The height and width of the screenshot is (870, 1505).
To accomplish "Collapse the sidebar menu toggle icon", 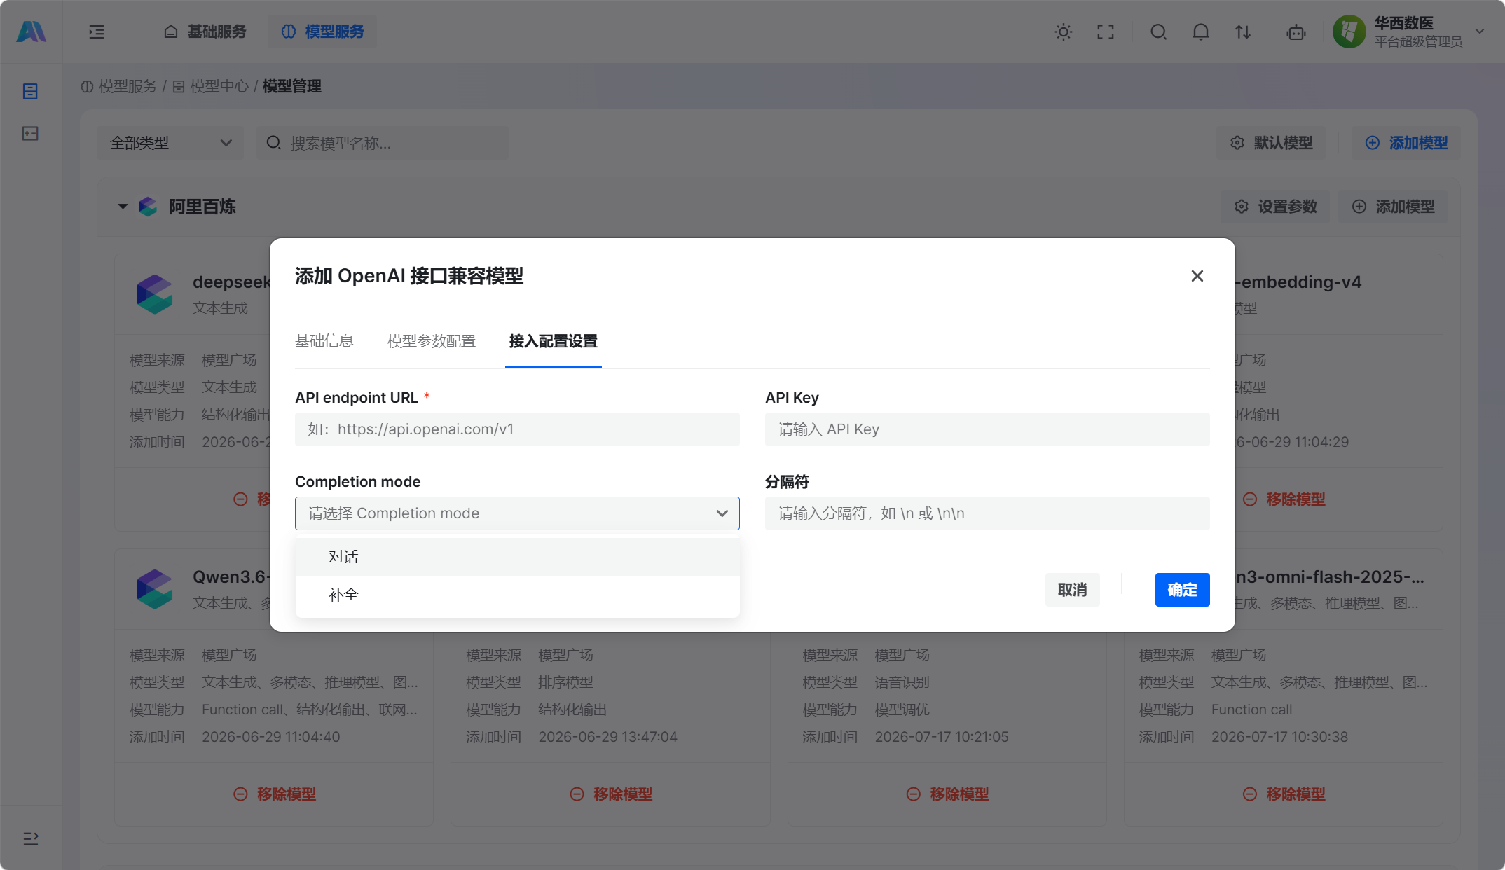I will point(97,32).
